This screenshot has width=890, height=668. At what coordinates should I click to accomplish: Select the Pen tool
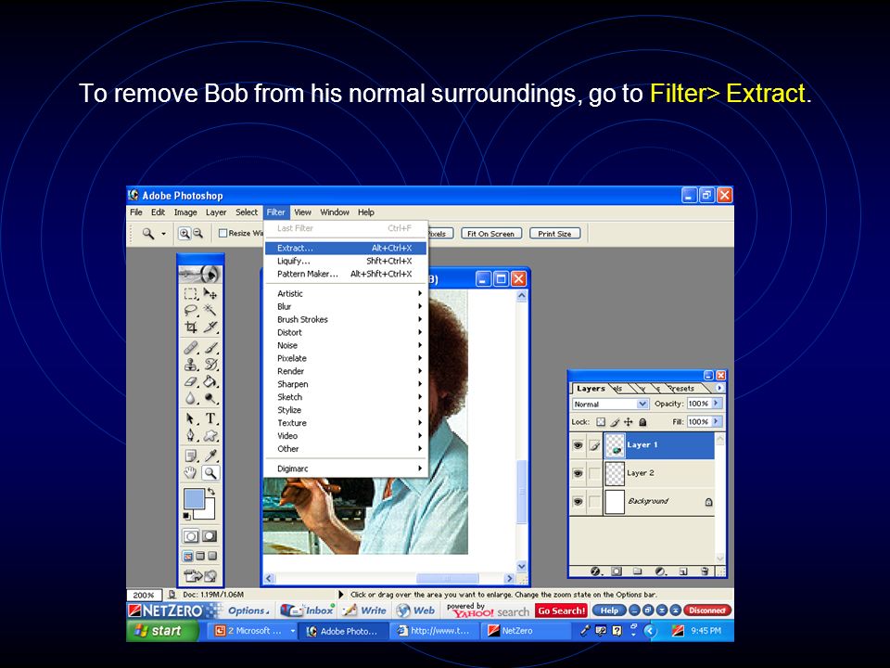(x=191, y=436)
